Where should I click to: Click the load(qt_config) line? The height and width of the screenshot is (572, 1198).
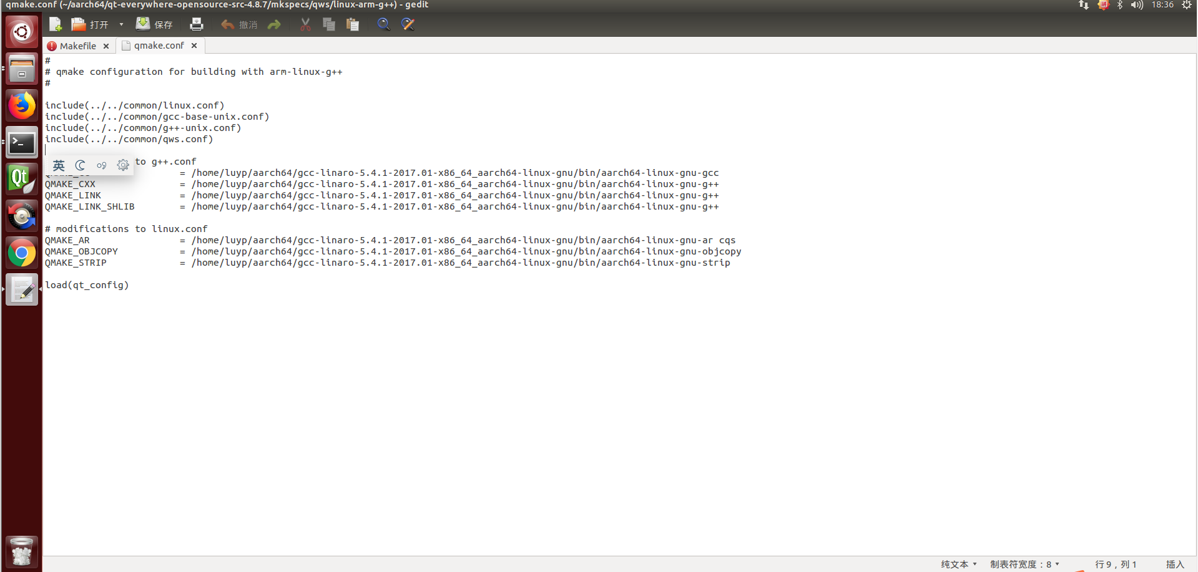[87, 285]
